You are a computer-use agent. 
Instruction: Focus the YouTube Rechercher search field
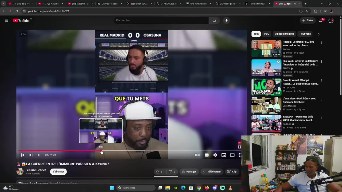click(161, 21)
